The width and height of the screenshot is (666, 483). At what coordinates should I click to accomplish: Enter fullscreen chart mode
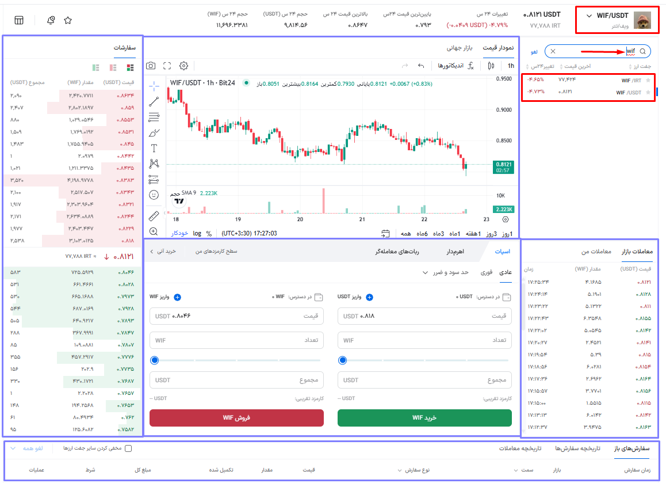tap(167, 66)
